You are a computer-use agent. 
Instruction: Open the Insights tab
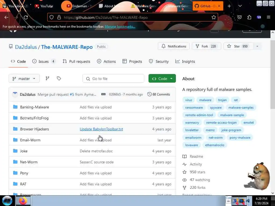tap(185, 61)
